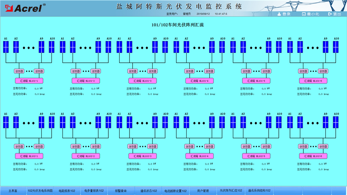Click the right 逆变器 above 汇流箱 HL102-2
The height and width of the screenshot is (195, 347).
click(96, 146)
